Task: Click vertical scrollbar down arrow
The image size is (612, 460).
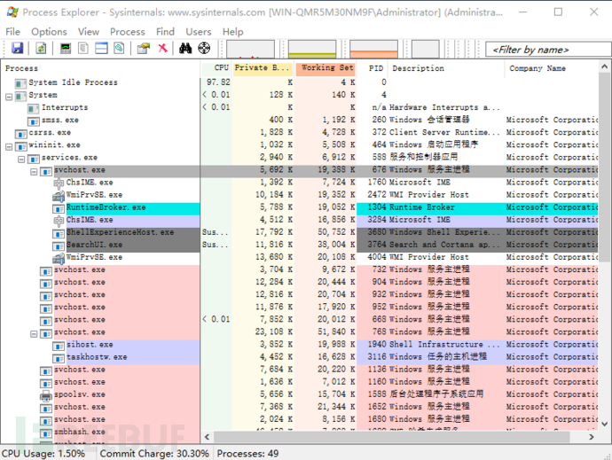Action: coord(605,424)
